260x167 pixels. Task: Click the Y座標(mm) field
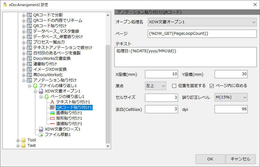pyautogui.click(x=231, y=74)
